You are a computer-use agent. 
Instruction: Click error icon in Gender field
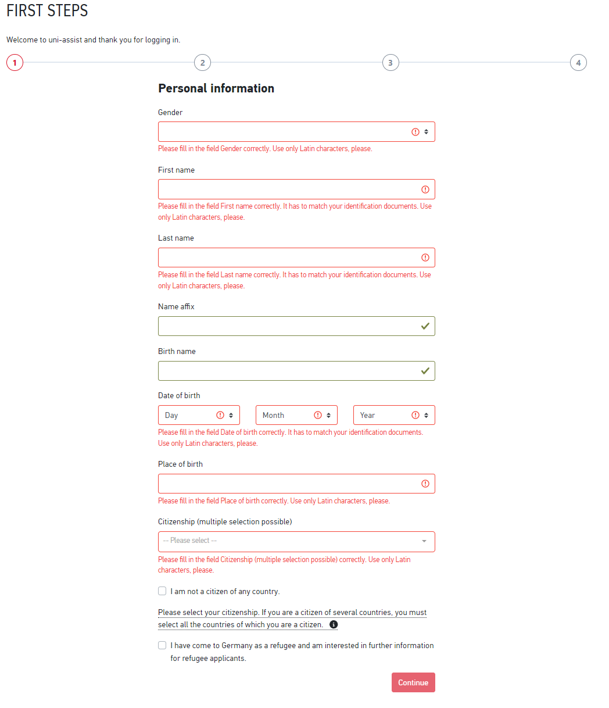(415, 132)
